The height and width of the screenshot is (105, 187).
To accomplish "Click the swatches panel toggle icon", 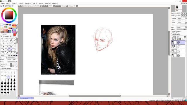I will coord(10,6).
